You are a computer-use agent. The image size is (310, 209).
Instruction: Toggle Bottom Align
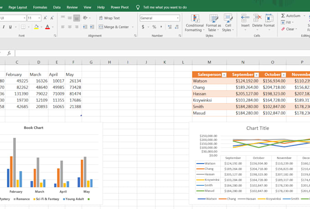click(77, 18)
